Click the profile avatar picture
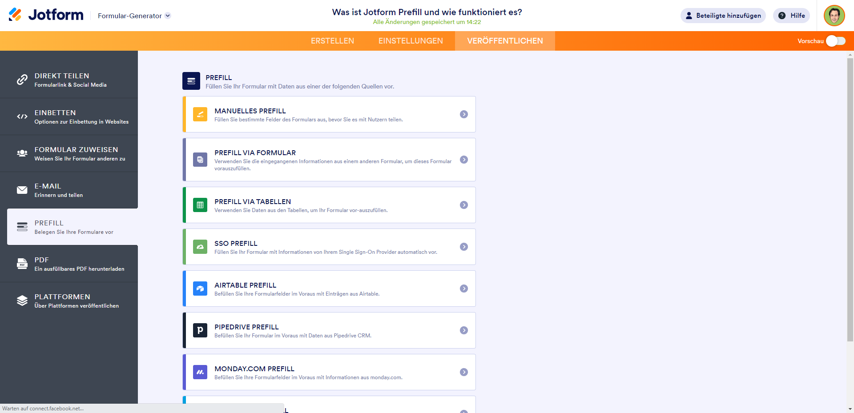854x413 pixels. [835, 15]
